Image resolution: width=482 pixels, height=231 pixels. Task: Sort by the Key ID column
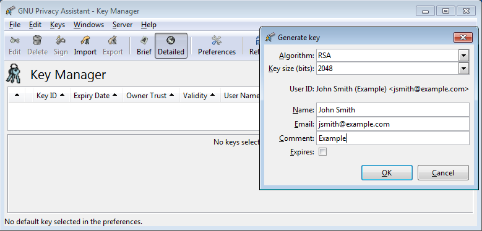tap(51, 95)
